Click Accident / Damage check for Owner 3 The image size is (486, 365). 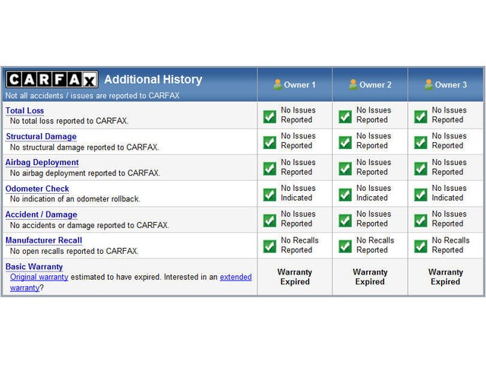point(421,221)
